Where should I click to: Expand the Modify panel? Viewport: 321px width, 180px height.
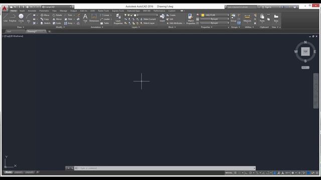click(60, 27)
